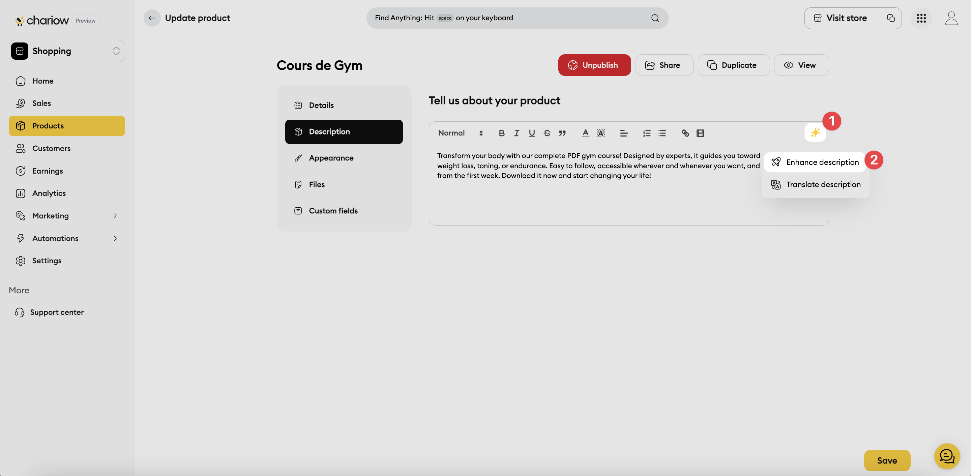Click the Shopping store logo icon
Image resolution: width=971 pixels, height=476 pixels.
(x=20, y=51)
